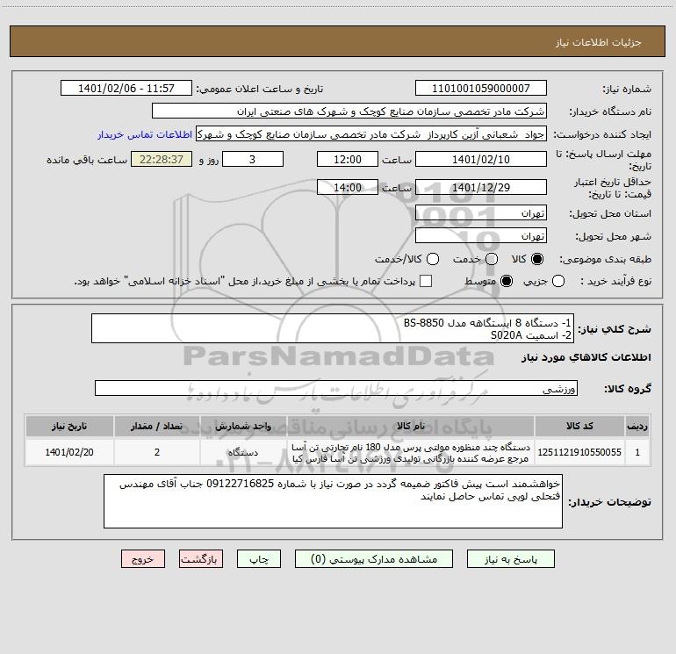The width and height of the screenshot is (676, 654).
Task: Click need date cell 1401/02/20
Action: tap(69, 452)
